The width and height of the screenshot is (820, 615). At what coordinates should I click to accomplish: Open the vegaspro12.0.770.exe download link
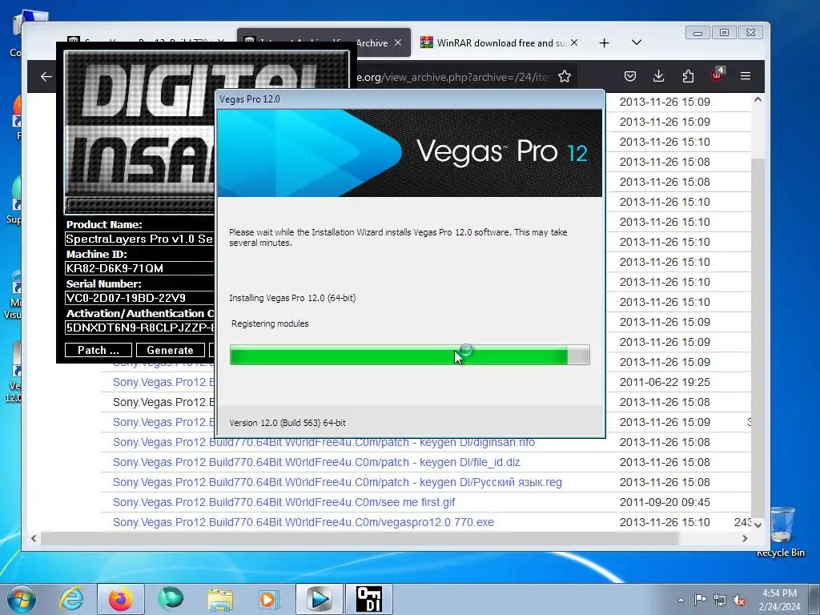303,522
